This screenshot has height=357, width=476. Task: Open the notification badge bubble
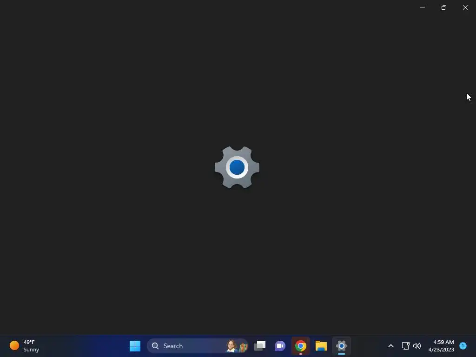[463, 346]
